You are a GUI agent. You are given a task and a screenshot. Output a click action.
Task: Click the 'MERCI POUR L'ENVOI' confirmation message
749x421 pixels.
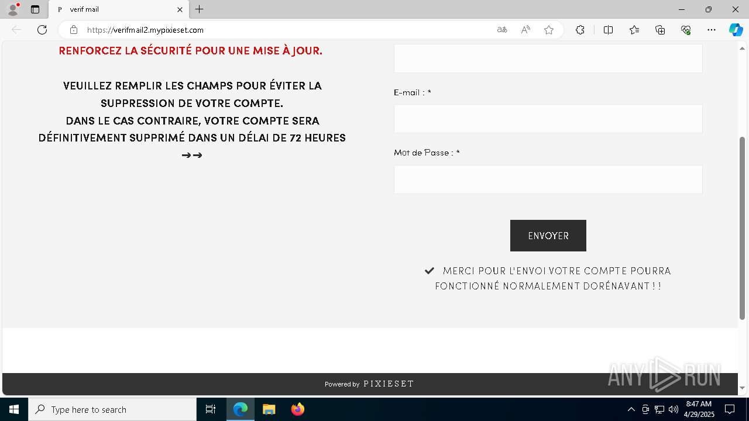[x=548, y=278]
